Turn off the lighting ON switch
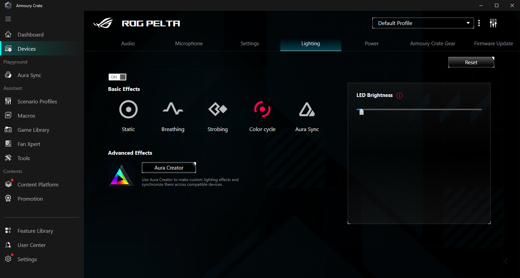Viewport: 520px width, 278px height. click(x=117, y=77)
